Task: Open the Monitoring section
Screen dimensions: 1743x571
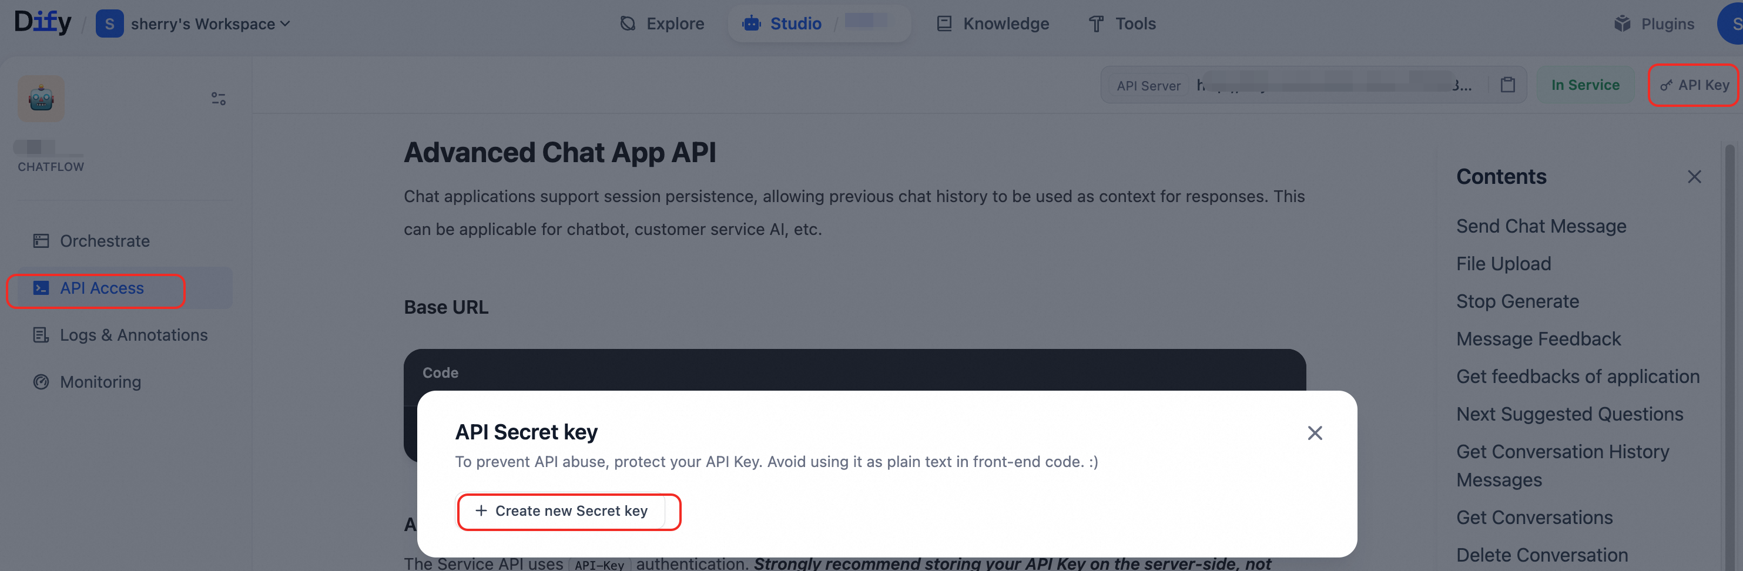Action: click(100, 382)
